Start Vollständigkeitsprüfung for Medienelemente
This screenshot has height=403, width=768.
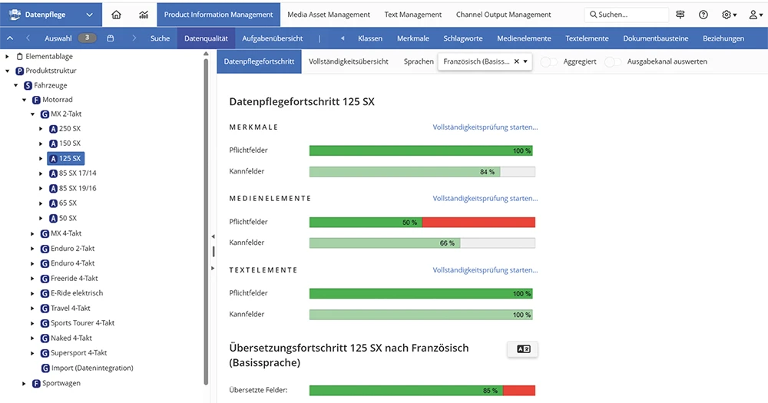(x=485, y=199)
